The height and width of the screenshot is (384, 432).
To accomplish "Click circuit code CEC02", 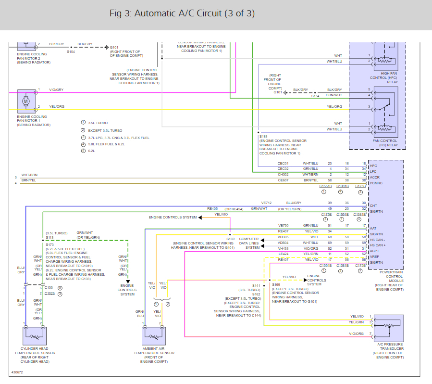I will 283,168.
